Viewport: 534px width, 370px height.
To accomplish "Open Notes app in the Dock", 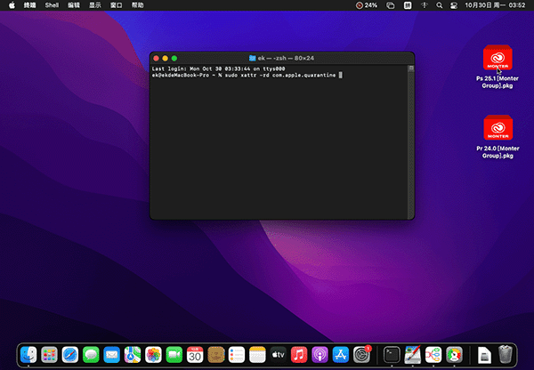I will point(257,355).
